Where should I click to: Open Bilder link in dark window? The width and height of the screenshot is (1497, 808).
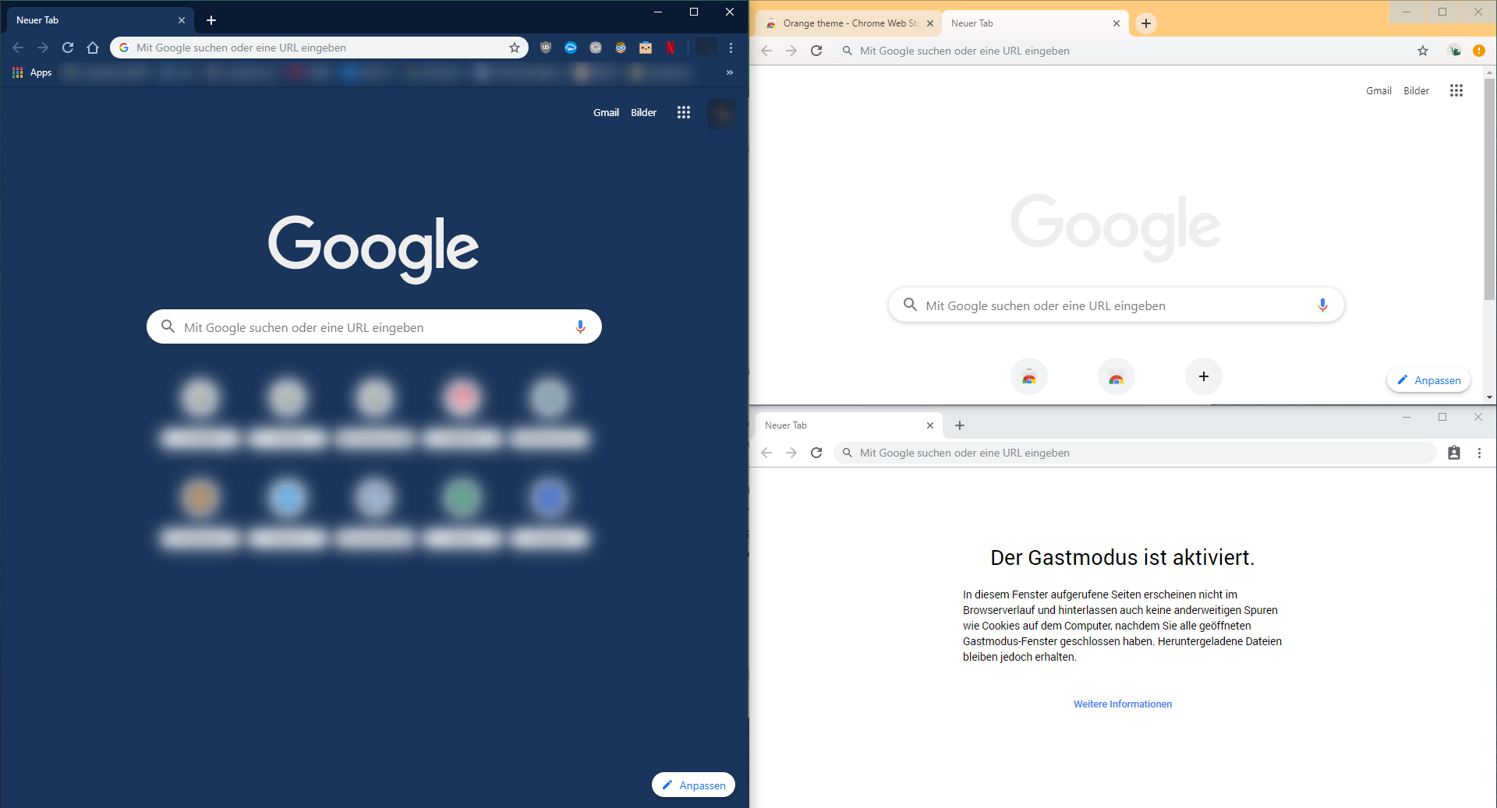coord(643,112)
